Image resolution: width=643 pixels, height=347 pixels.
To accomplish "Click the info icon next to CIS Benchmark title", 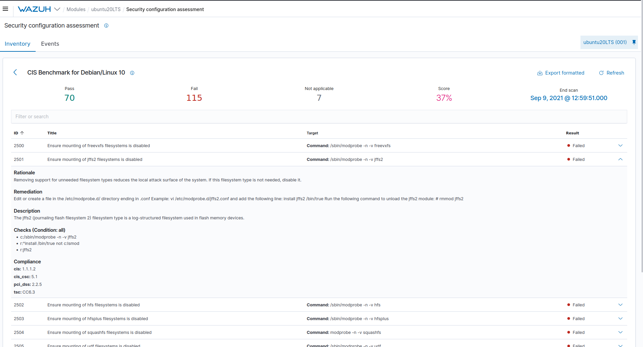I will [132, 73].
